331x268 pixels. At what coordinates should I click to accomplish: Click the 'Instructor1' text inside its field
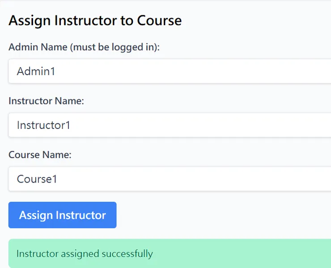pyautogui.click(x=43, y=125)
